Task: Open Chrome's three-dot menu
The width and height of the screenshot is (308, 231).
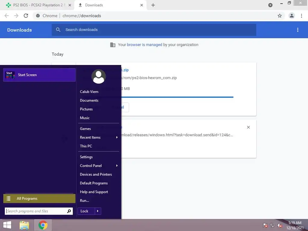Action: click(301, 16)
